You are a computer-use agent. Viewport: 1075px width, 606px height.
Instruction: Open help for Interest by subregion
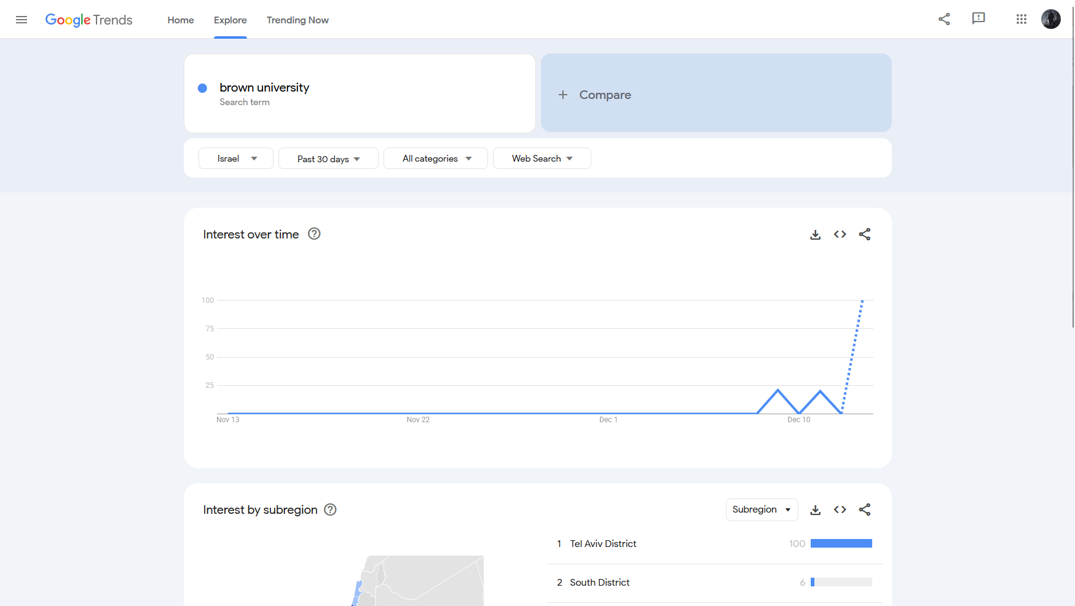(330, 510)
